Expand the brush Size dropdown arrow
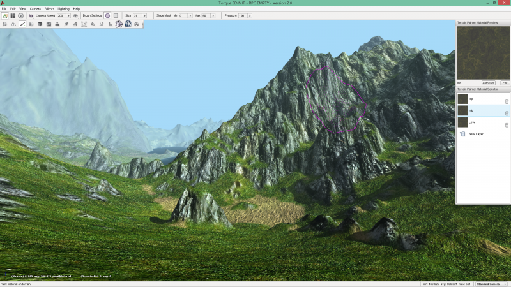The image size is (511, 287). click(144, 15)
